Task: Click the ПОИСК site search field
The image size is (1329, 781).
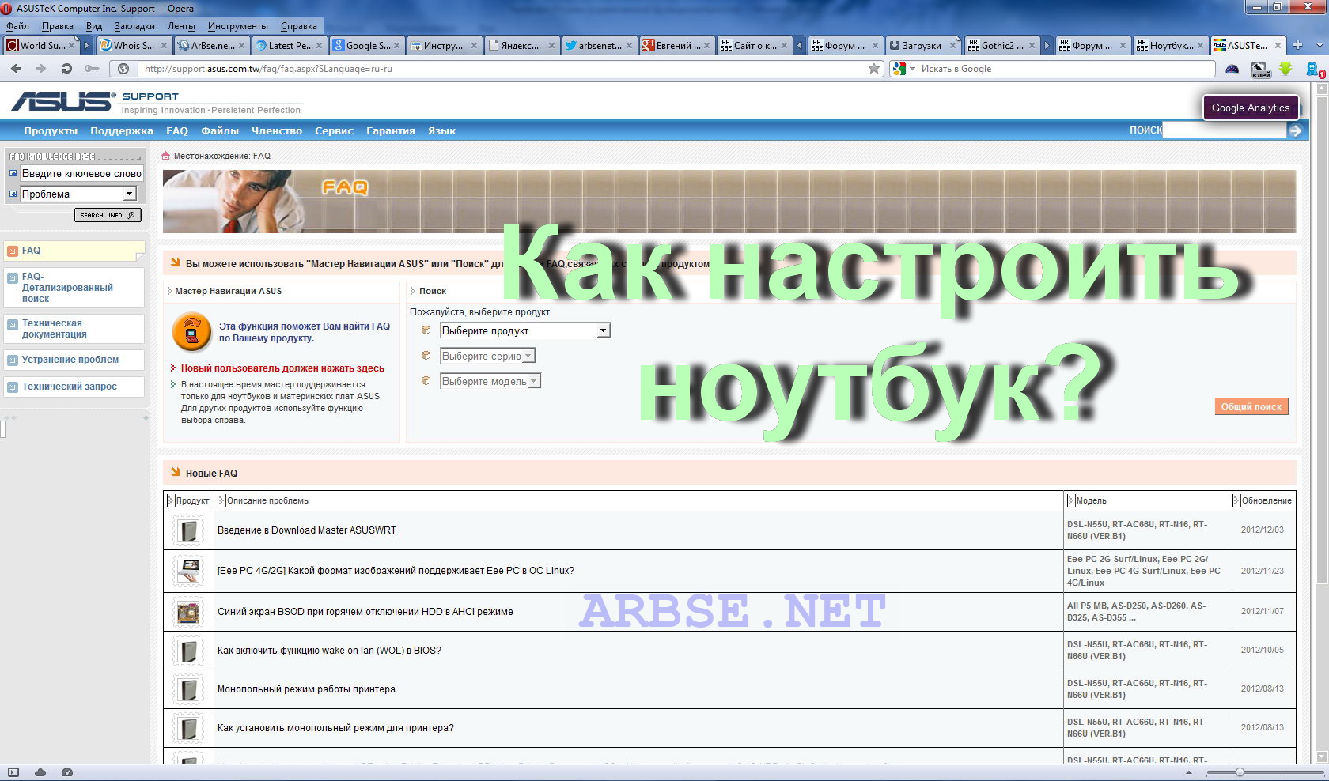Action: click(1225, 130)
